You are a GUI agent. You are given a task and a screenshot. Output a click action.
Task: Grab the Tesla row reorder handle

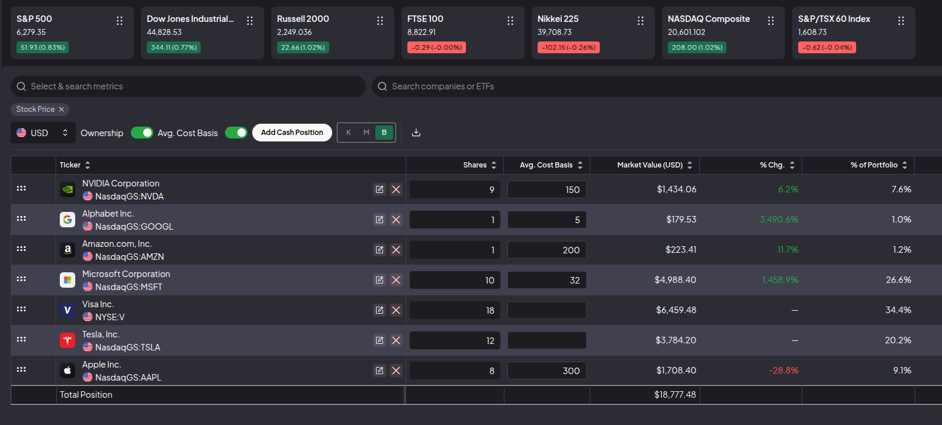[21, 339]
